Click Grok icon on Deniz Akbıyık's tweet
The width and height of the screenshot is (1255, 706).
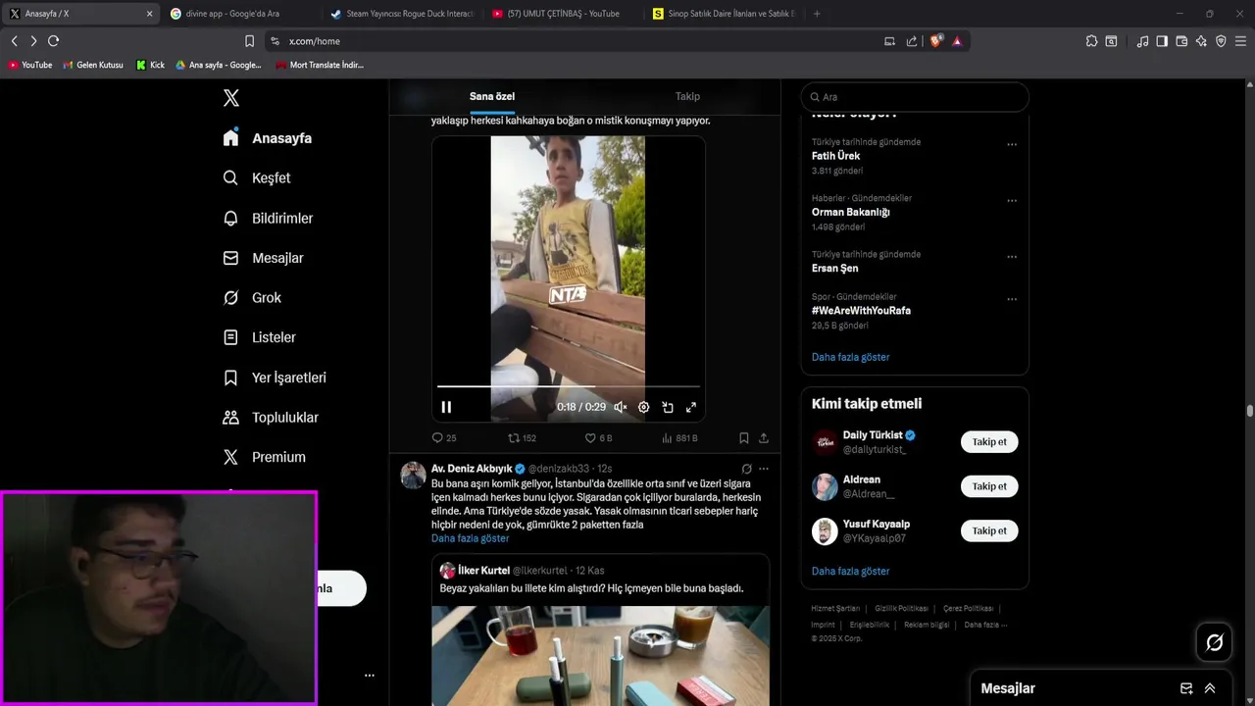[x=746, y=469]
